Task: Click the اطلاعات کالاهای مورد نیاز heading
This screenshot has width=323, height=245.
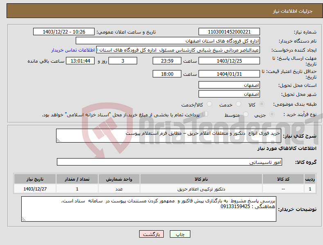Action: [x=287, y=148]
